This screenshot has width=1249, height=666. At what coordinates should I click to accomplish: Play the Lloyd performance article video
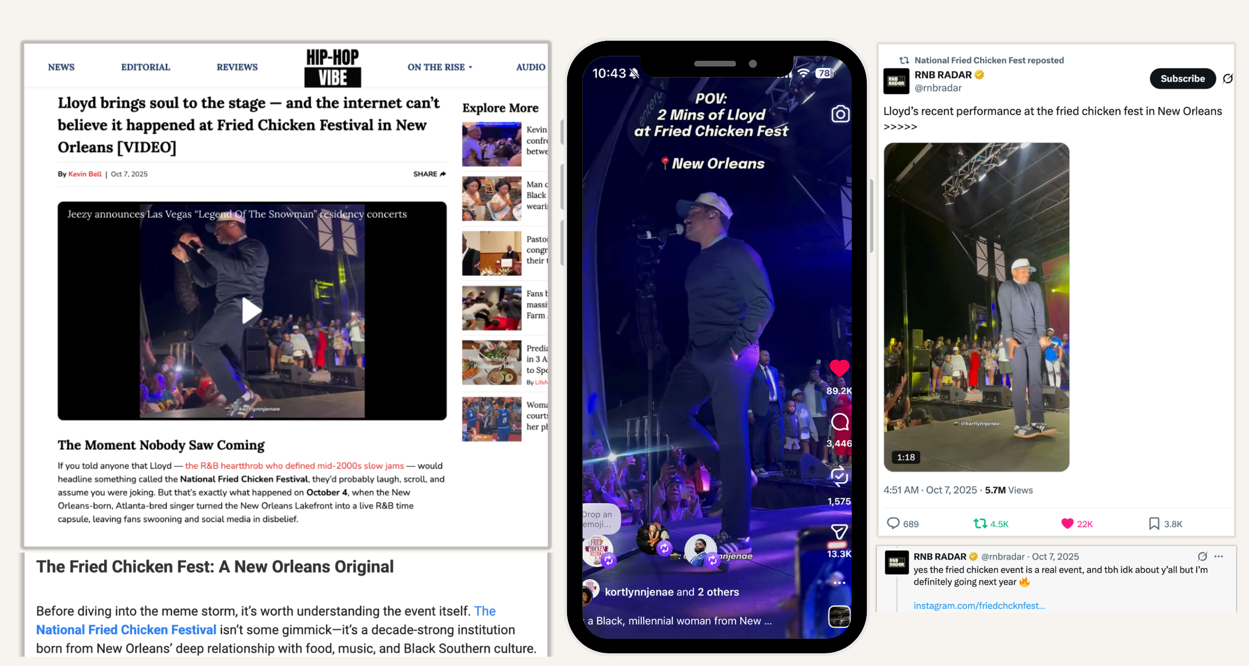251,310
